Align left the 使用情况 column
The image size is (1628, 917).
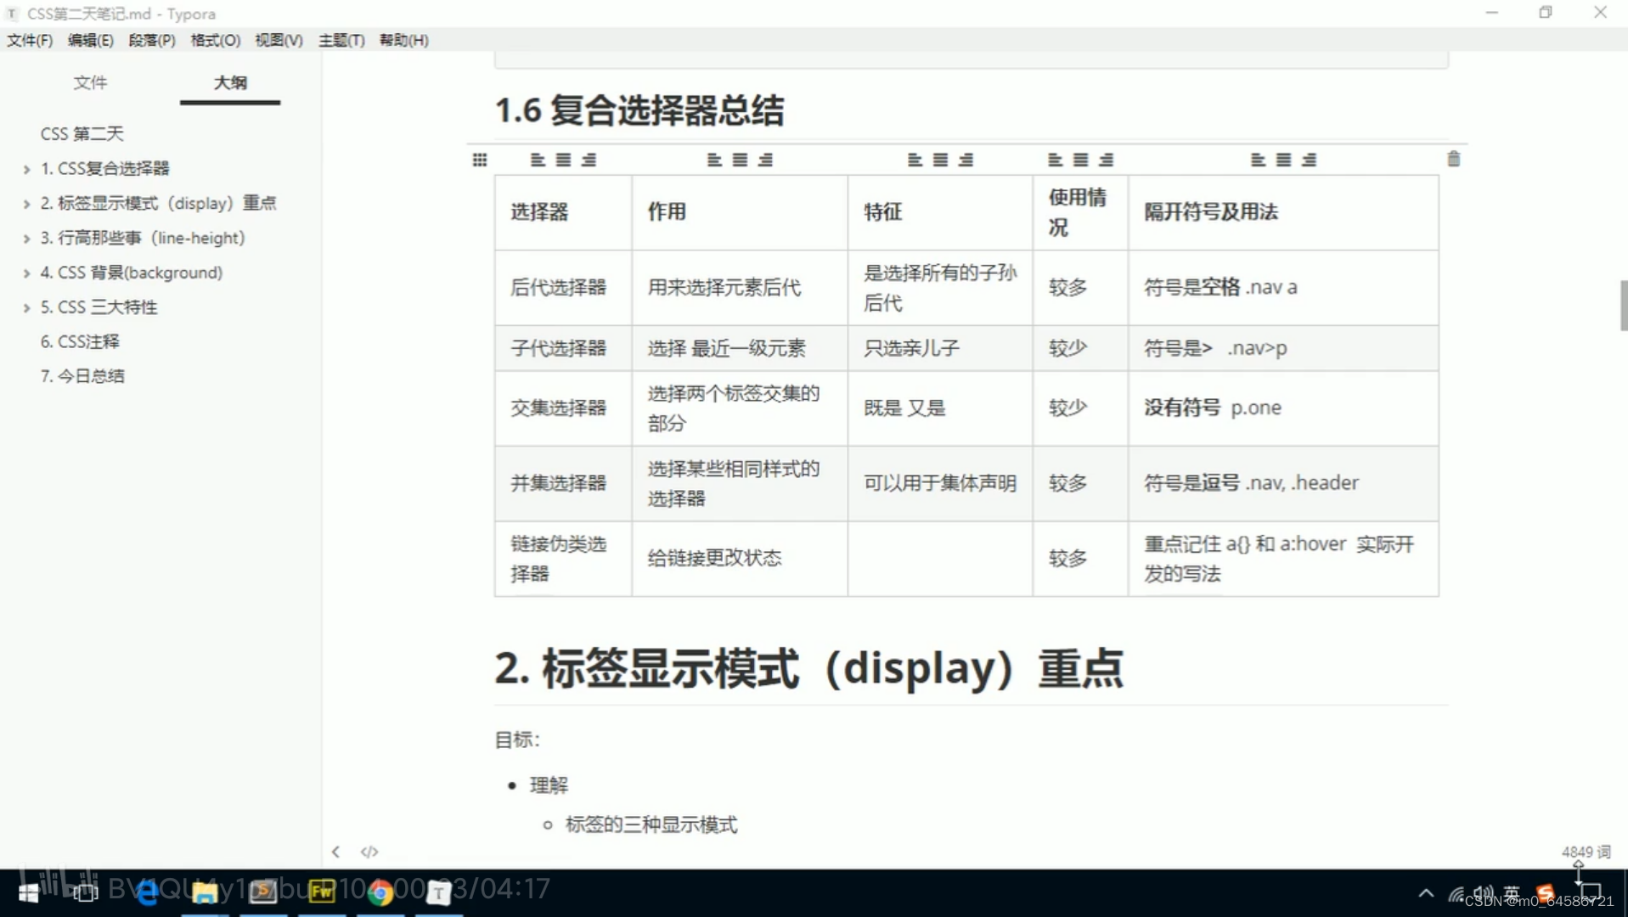[x=1055, y=160]
